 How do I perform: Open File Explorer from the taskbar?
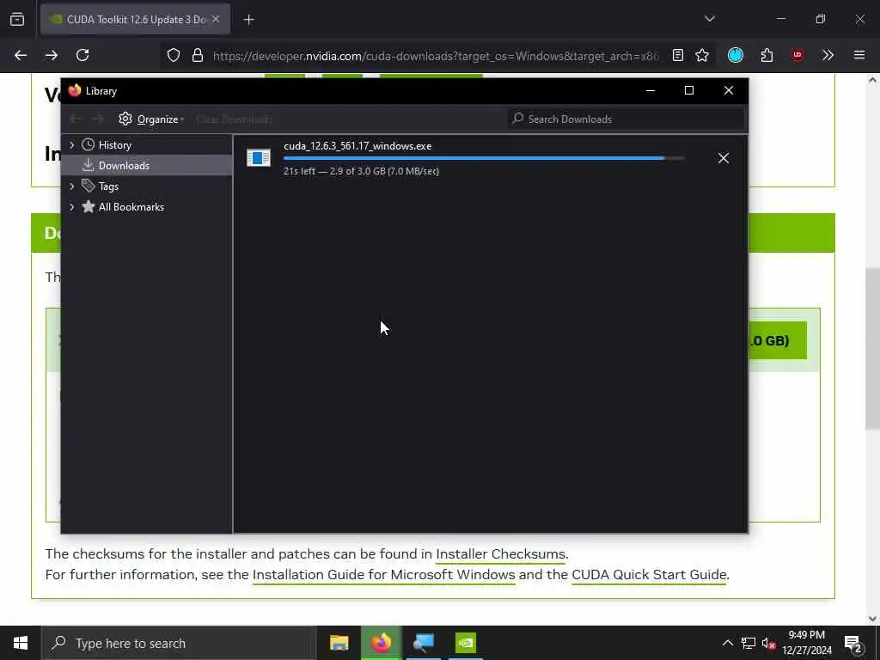click(x=339, y=643)
